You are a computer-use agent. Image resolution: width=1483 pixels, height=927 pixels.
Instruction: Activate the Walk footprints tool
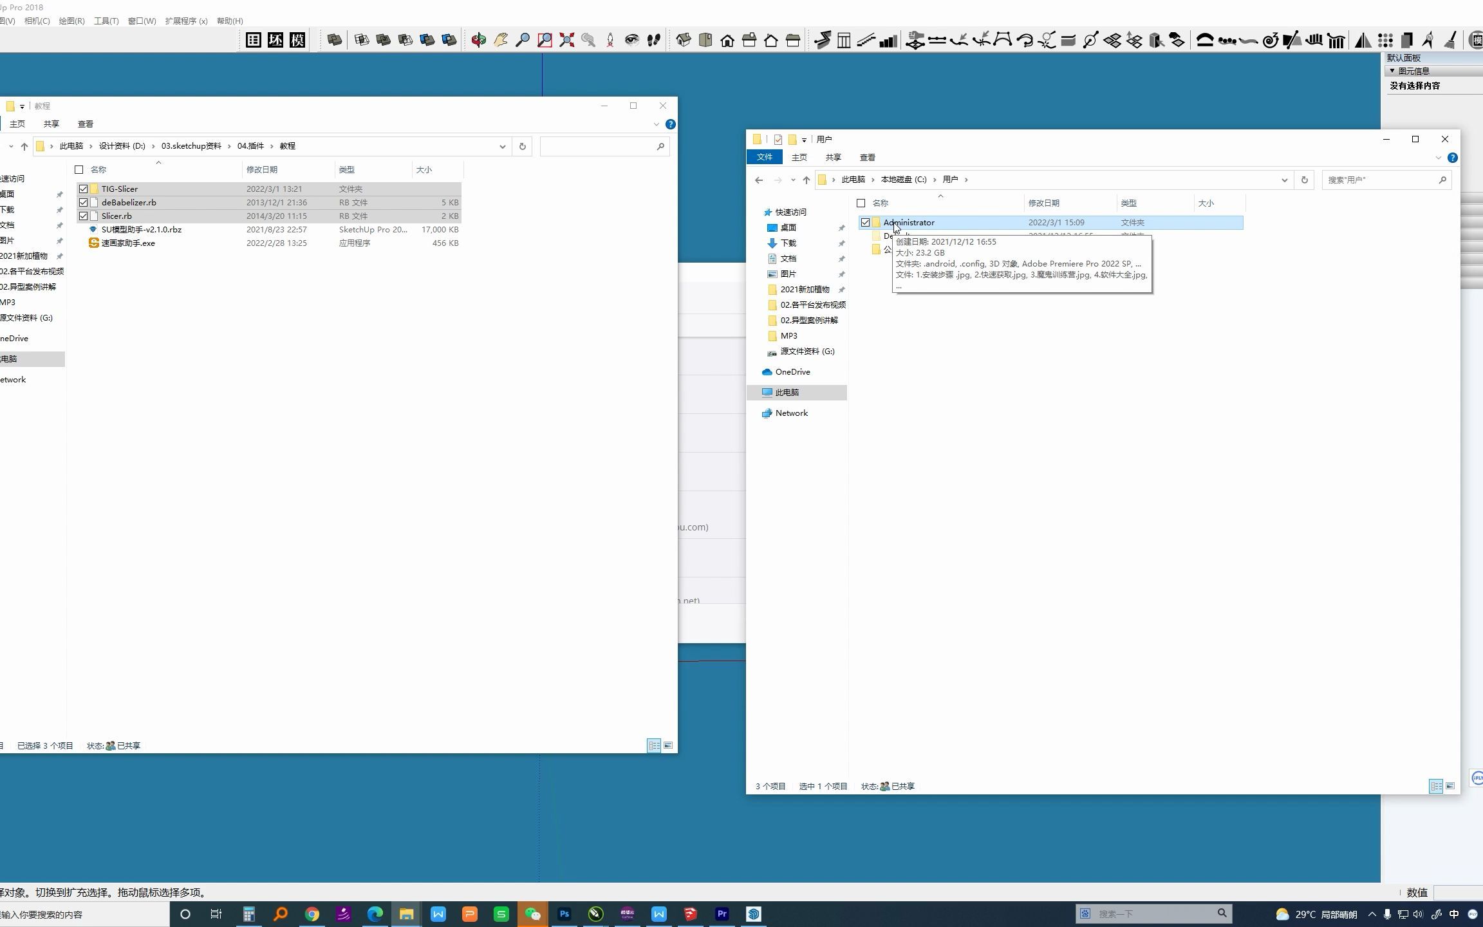pyautogui.click(x=654, y=40)
